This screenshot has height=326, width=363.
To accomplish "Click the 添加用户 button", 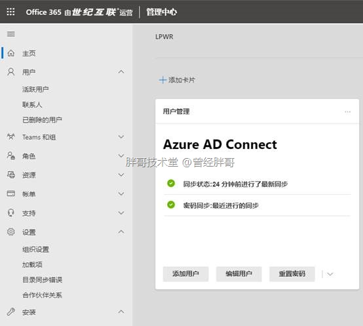I will [x=185, y=274].
